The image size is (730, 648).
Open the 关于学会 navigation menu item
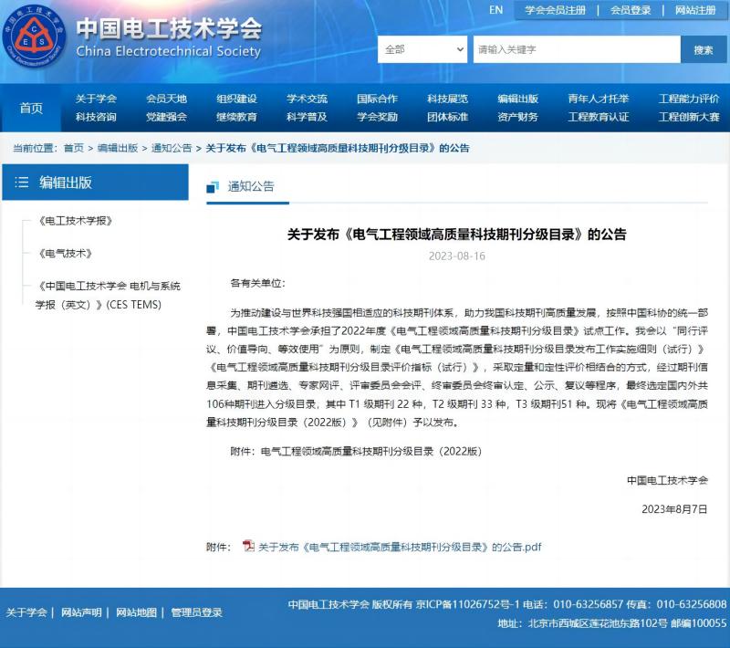tap(96, 99)
